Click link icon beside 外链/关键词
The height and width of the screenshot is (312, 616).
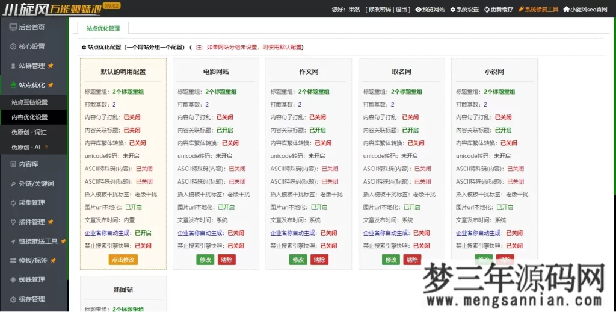13,184
